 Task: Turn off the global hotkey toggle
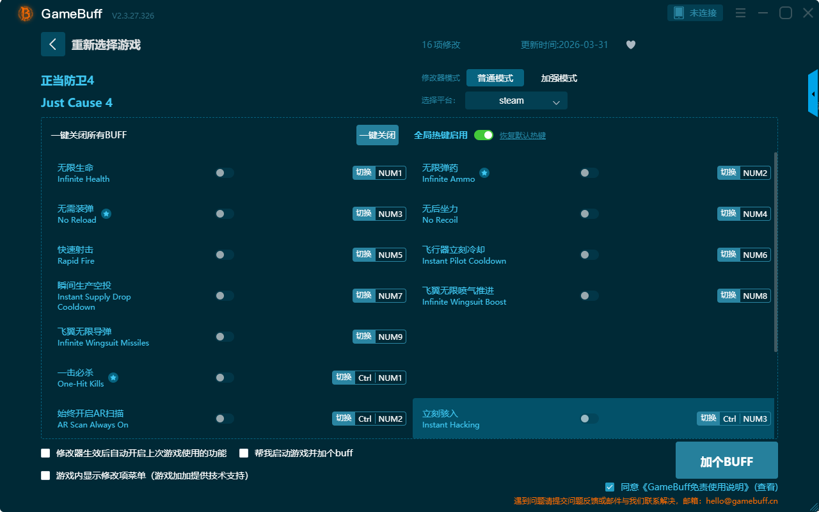pos(484,135)
